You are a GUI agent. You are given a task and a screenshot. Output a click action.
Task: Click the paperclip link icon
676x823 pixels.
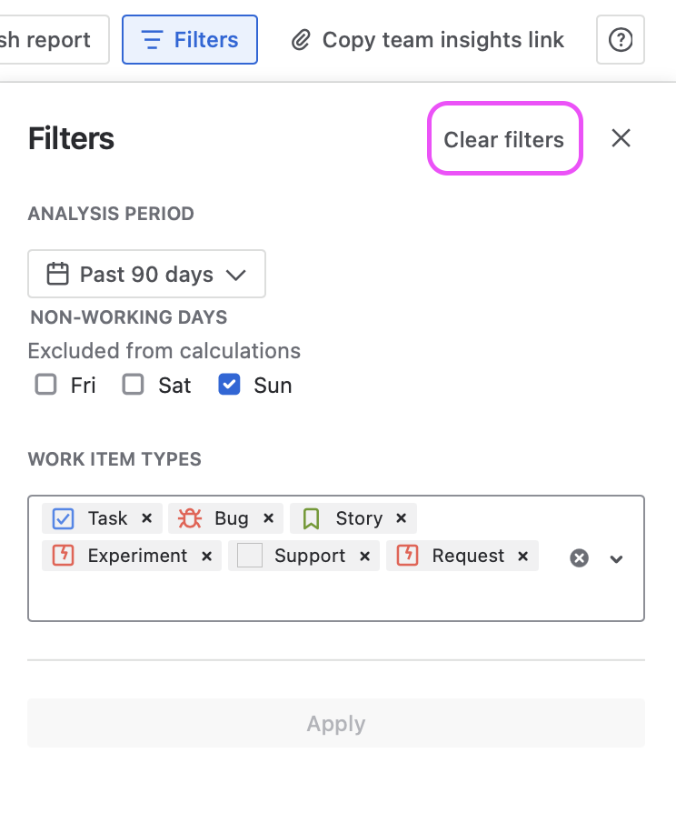301,40
